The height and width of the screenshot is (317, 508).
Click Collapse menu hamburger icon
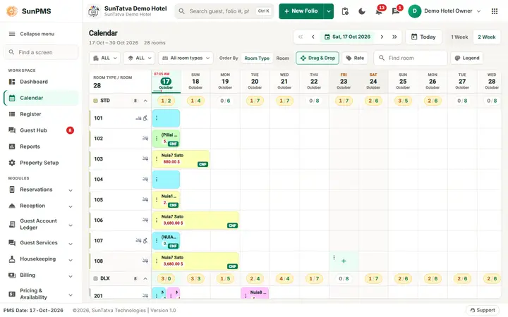12,34
